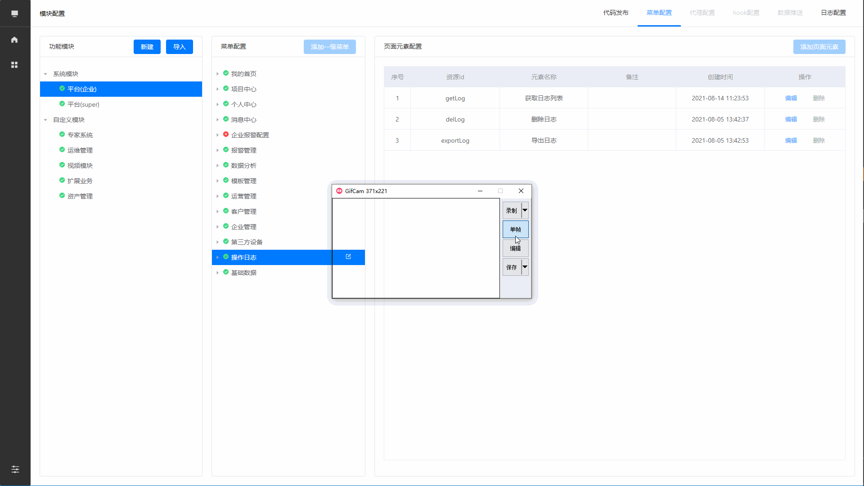
Task: Click the green check icon beside 专家系统
Action: (x=62, y=135)
